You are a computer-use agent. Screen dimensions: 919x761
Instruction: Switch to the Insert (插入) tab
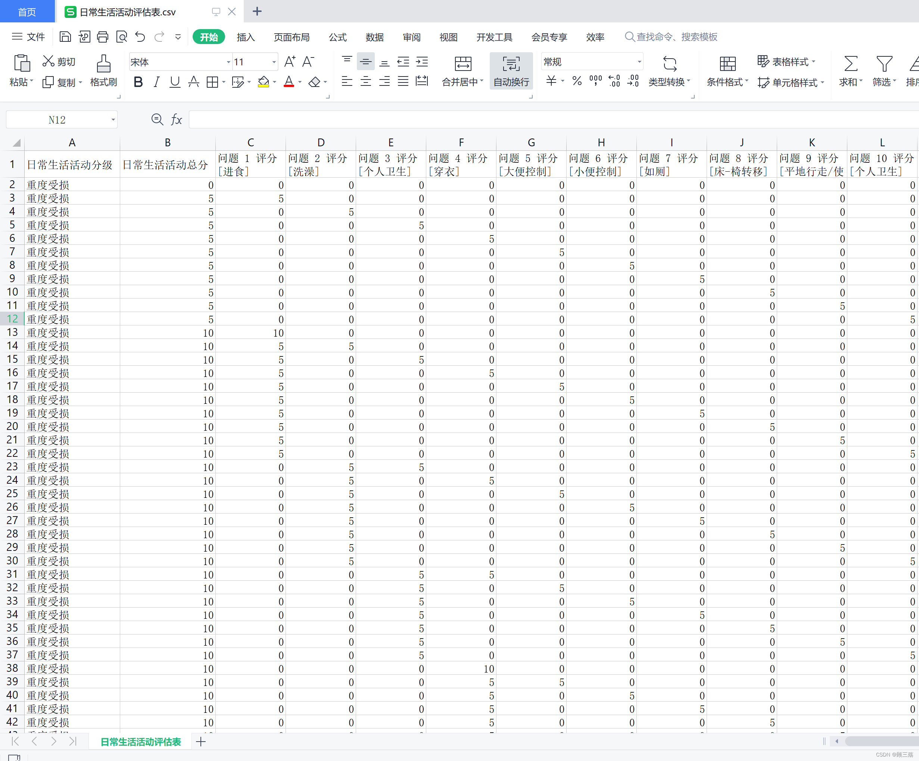click(246, 37)
